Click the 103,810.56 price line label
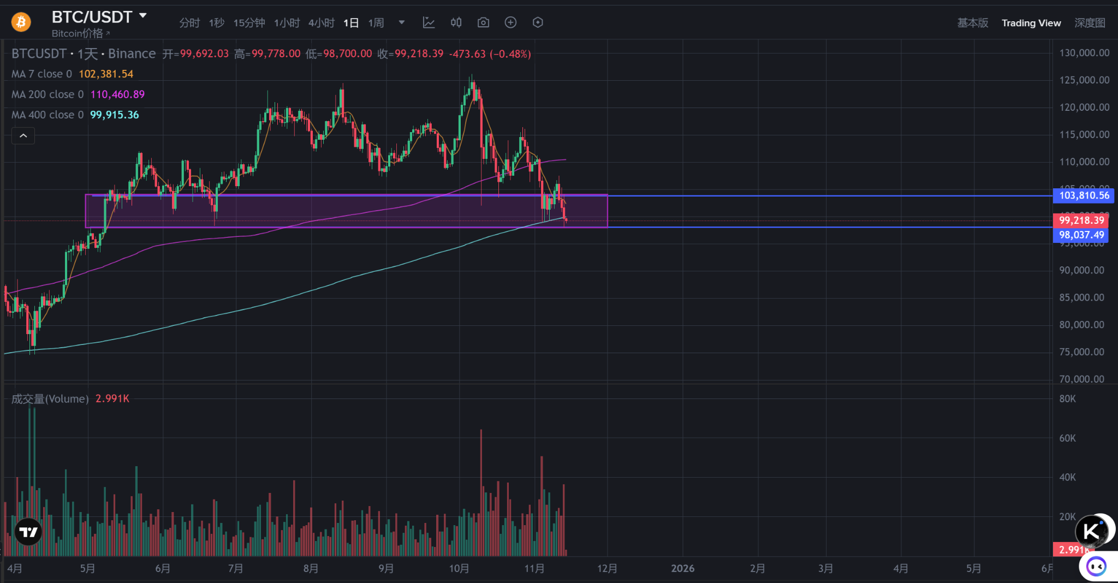Screen dimensions: 1118x583 click(x=1084, y=195)
